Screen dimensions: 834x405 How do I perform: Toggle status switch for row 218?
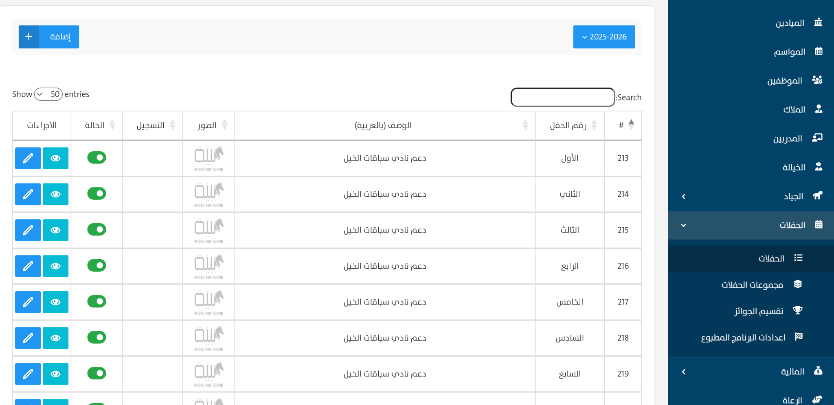coord(97,337)
